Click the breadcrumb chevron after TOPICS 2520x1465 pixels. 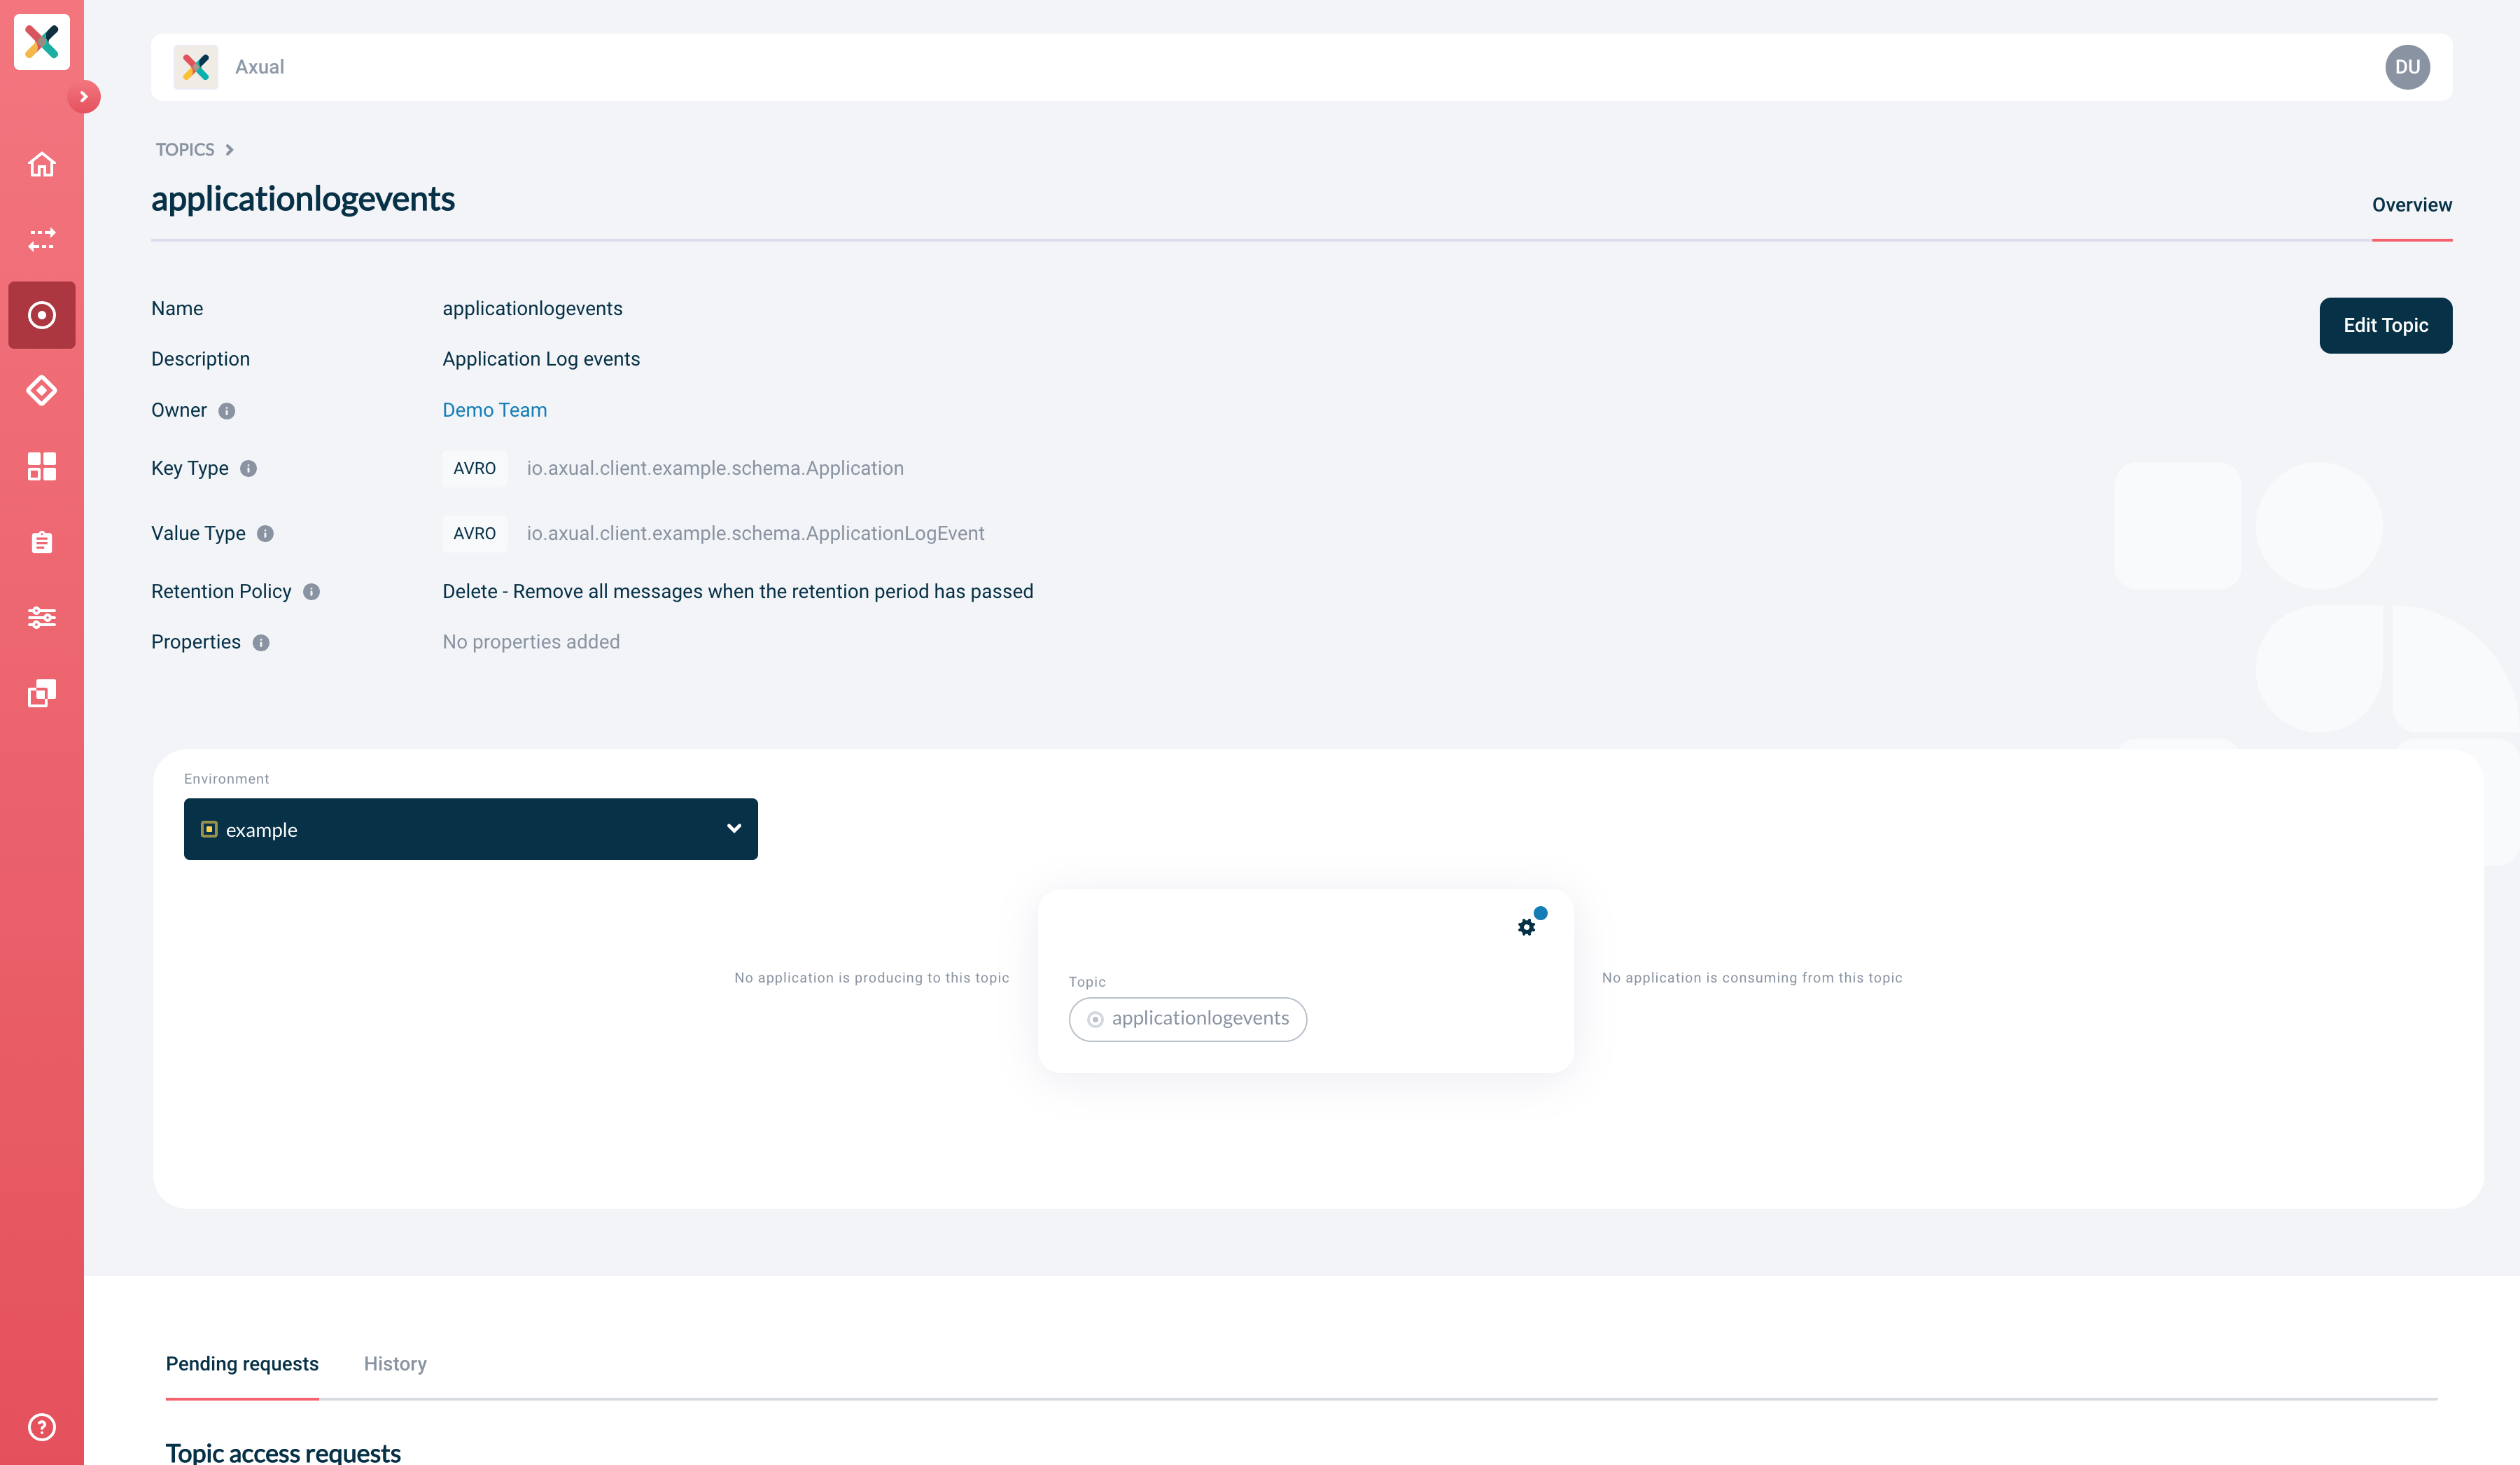(229, 149)
